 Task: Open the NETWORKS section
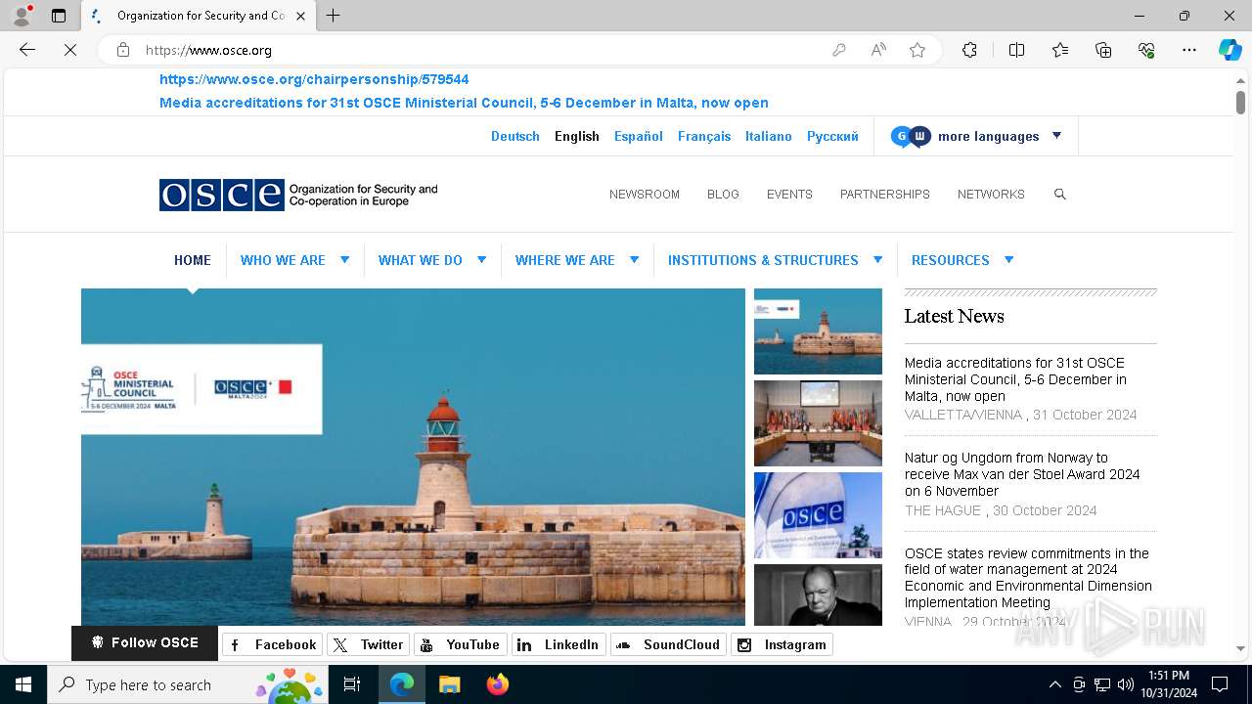(x=991, y=195)
